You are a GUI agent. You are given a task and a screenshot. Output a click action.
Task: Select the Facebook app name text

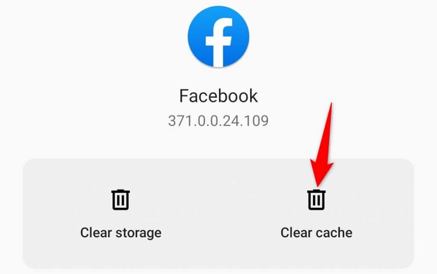click(218, 96)
